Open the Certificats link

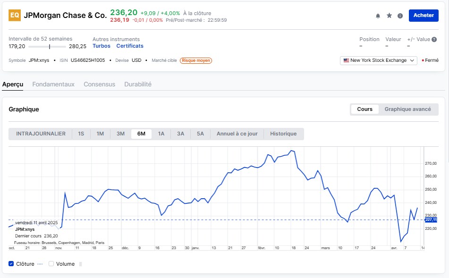click(x=130, y=46)
